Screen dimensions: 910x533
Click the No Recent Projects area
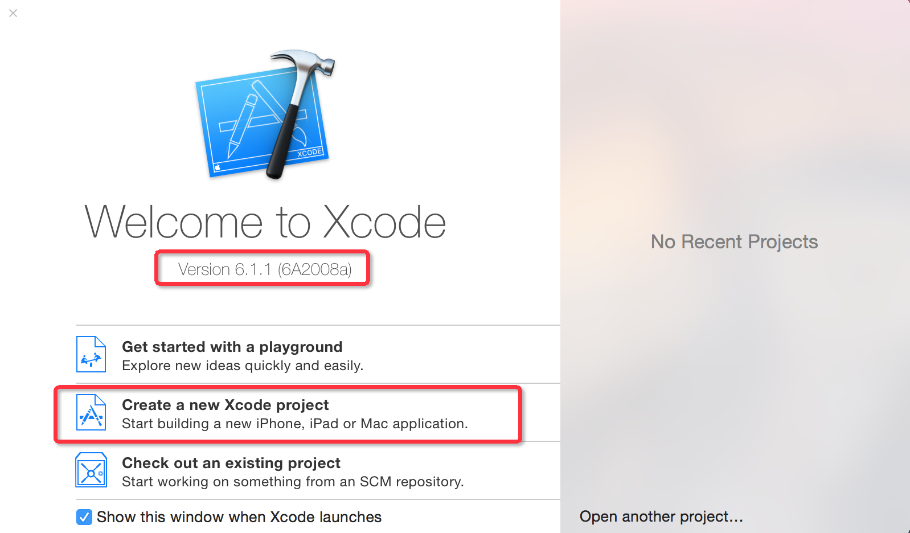click(734, 241)
